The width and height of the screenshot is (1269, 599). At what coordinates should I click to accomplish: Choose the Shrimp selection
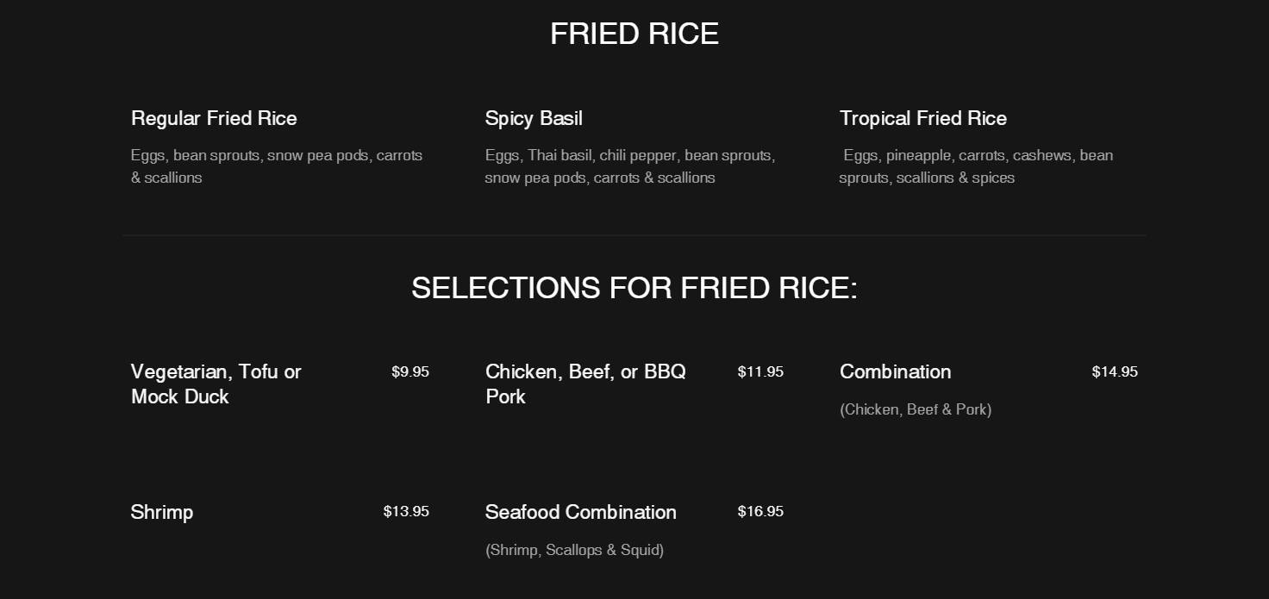click(x=162, y=512)
